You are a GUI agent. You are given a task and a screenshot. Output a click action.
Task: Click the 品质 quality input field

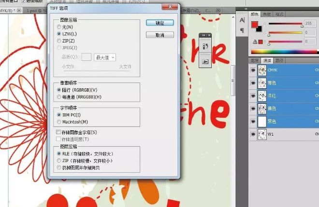pos(86,57)
